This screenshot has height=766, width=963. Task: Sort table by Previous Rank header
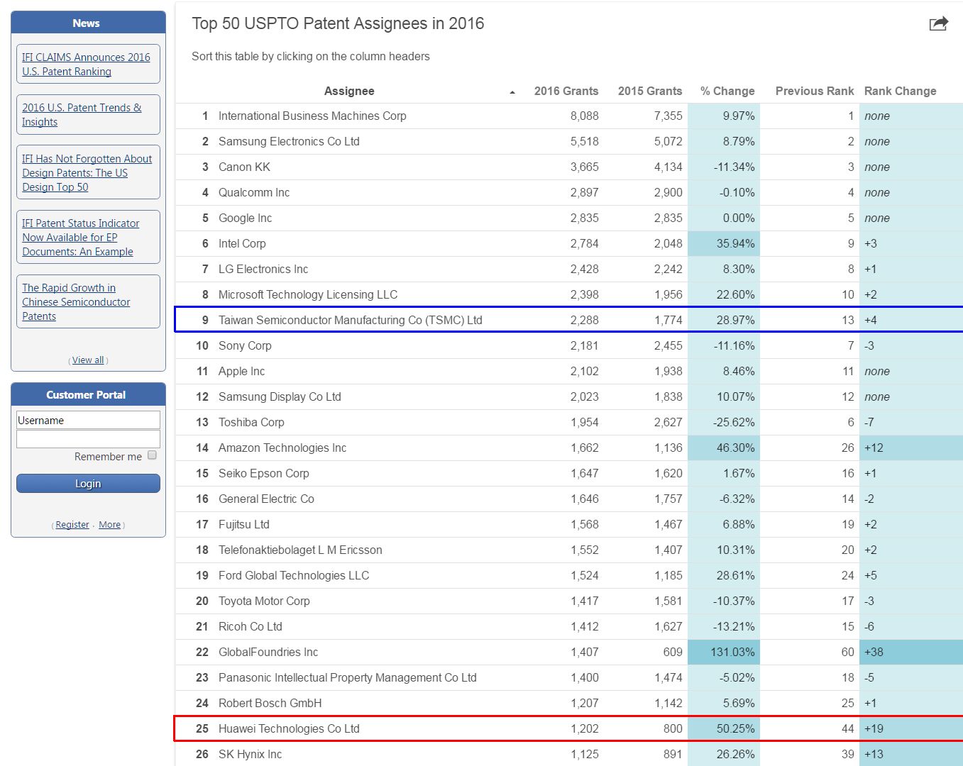point(815,91)
